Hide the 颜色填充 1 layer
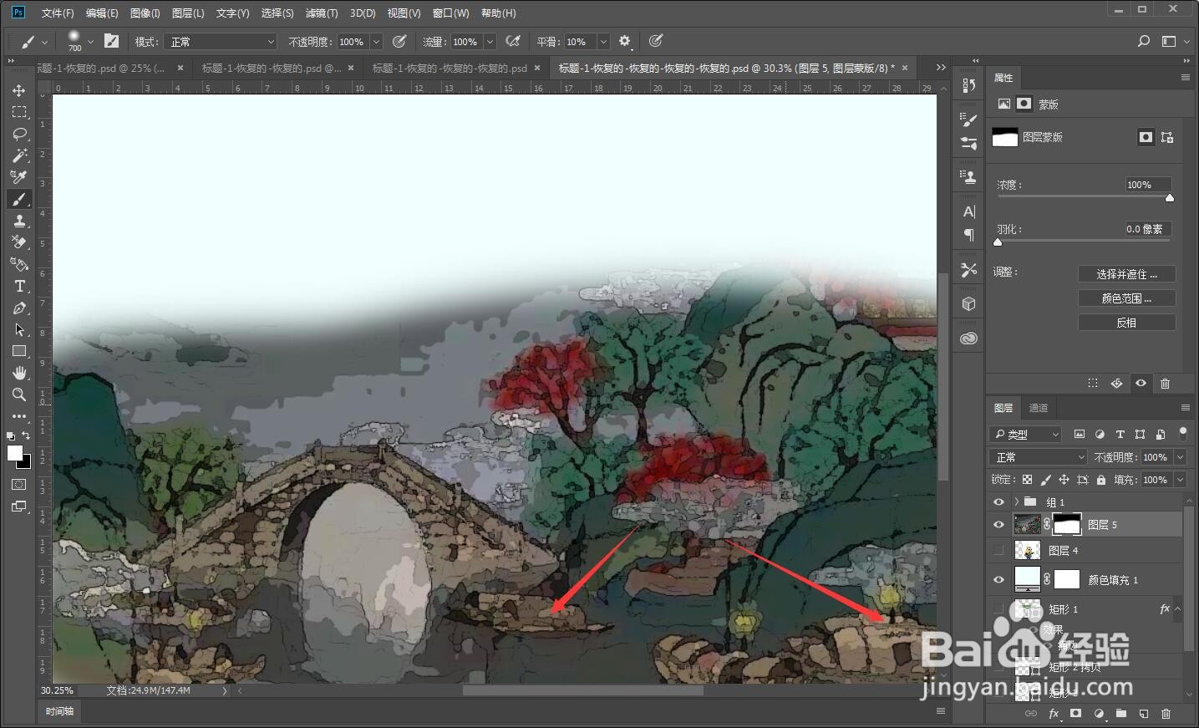 [998, 579]
